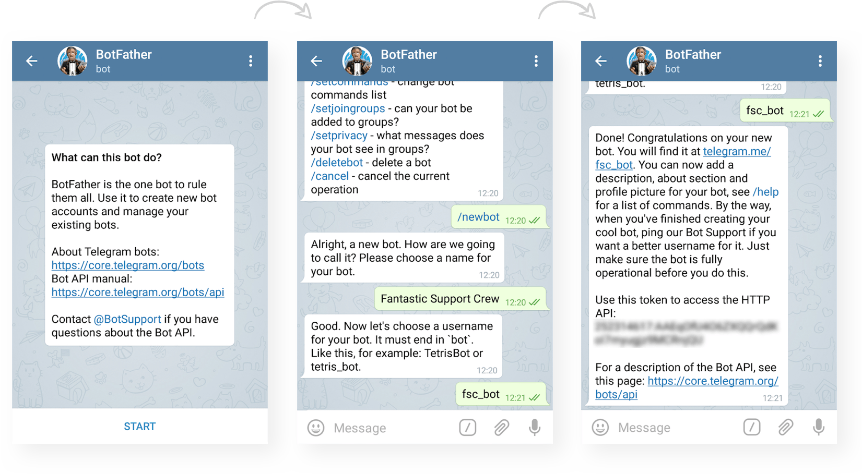
Task: Record voice with microphone in middle chat
Action: click(535, 428)
